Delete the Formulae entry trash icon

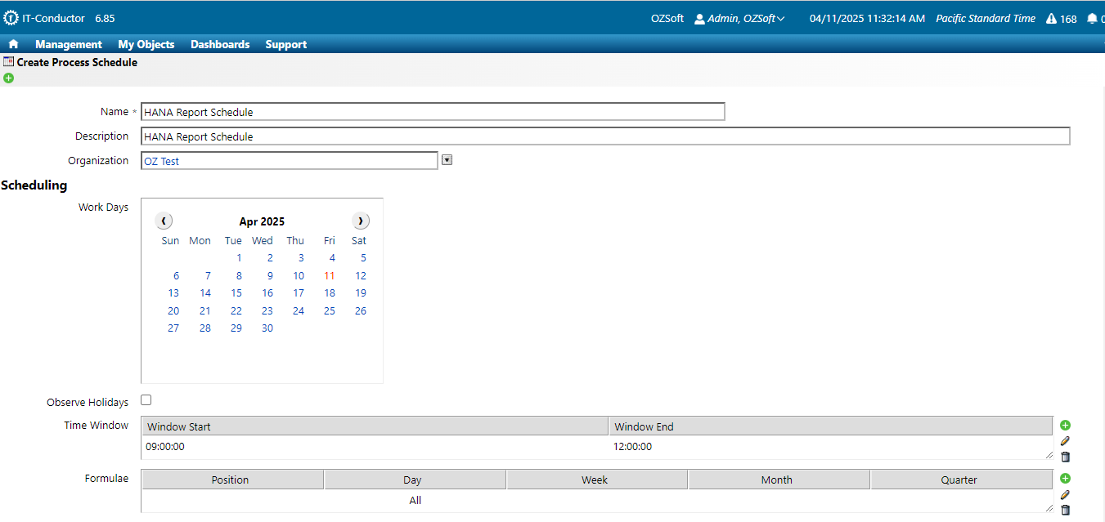click(1065, 510)
